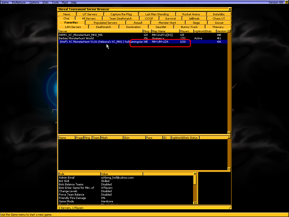Switch to the Capture the Flag tab

pyautogui.click(x=121, y=14)
